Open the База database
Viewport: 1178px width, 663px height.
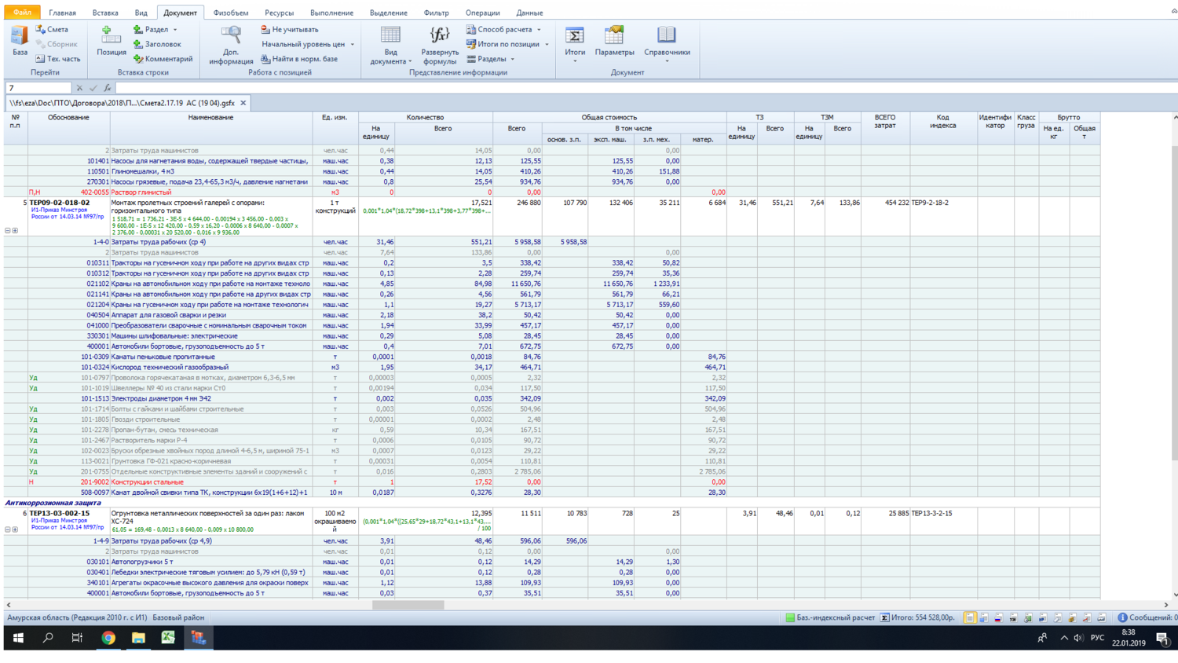pos(20,41)
